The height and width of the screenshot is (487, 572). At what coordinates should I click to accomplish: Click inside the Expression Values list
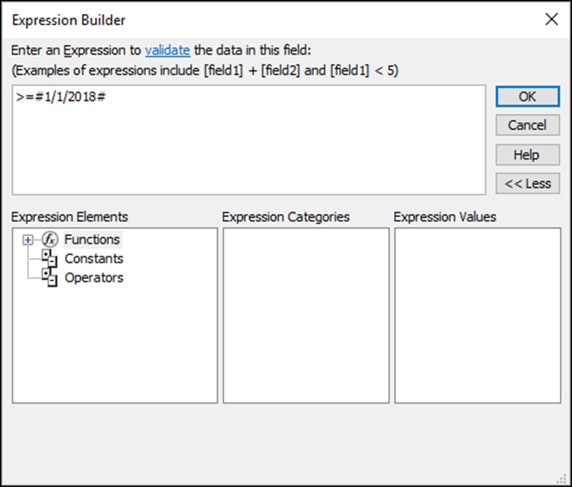tap(478, 315)
